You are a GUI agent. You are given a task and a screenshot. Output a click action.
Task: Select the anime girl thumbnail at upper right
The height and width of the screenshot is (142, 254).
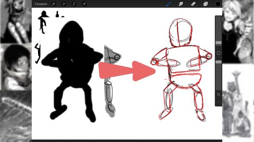coord(238,32)
